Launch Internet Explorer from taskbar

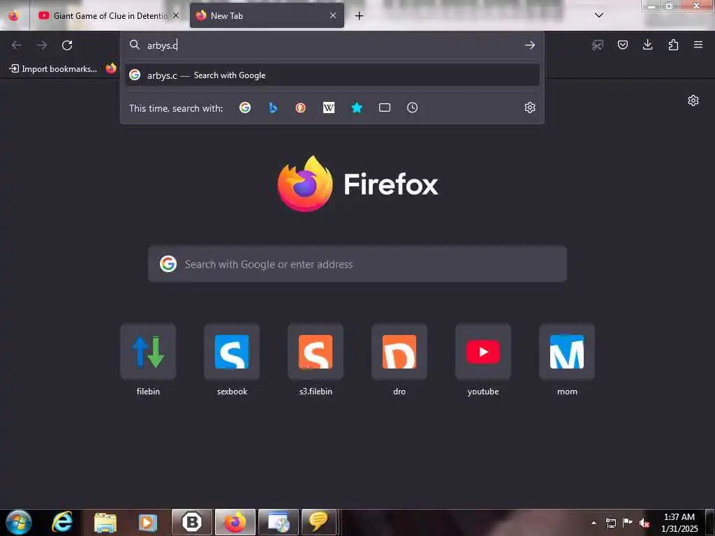pos(61,522)
